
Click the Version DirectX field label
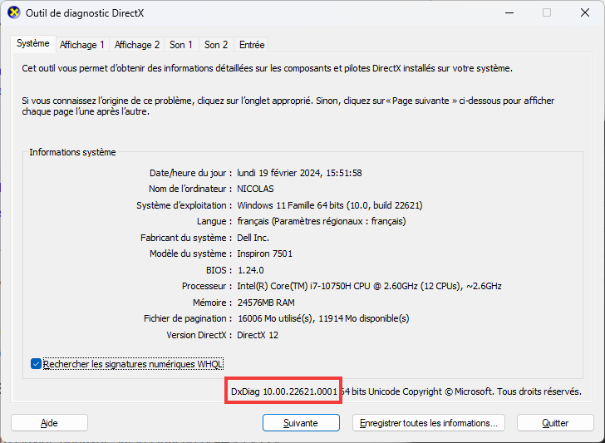click(199, 335)
